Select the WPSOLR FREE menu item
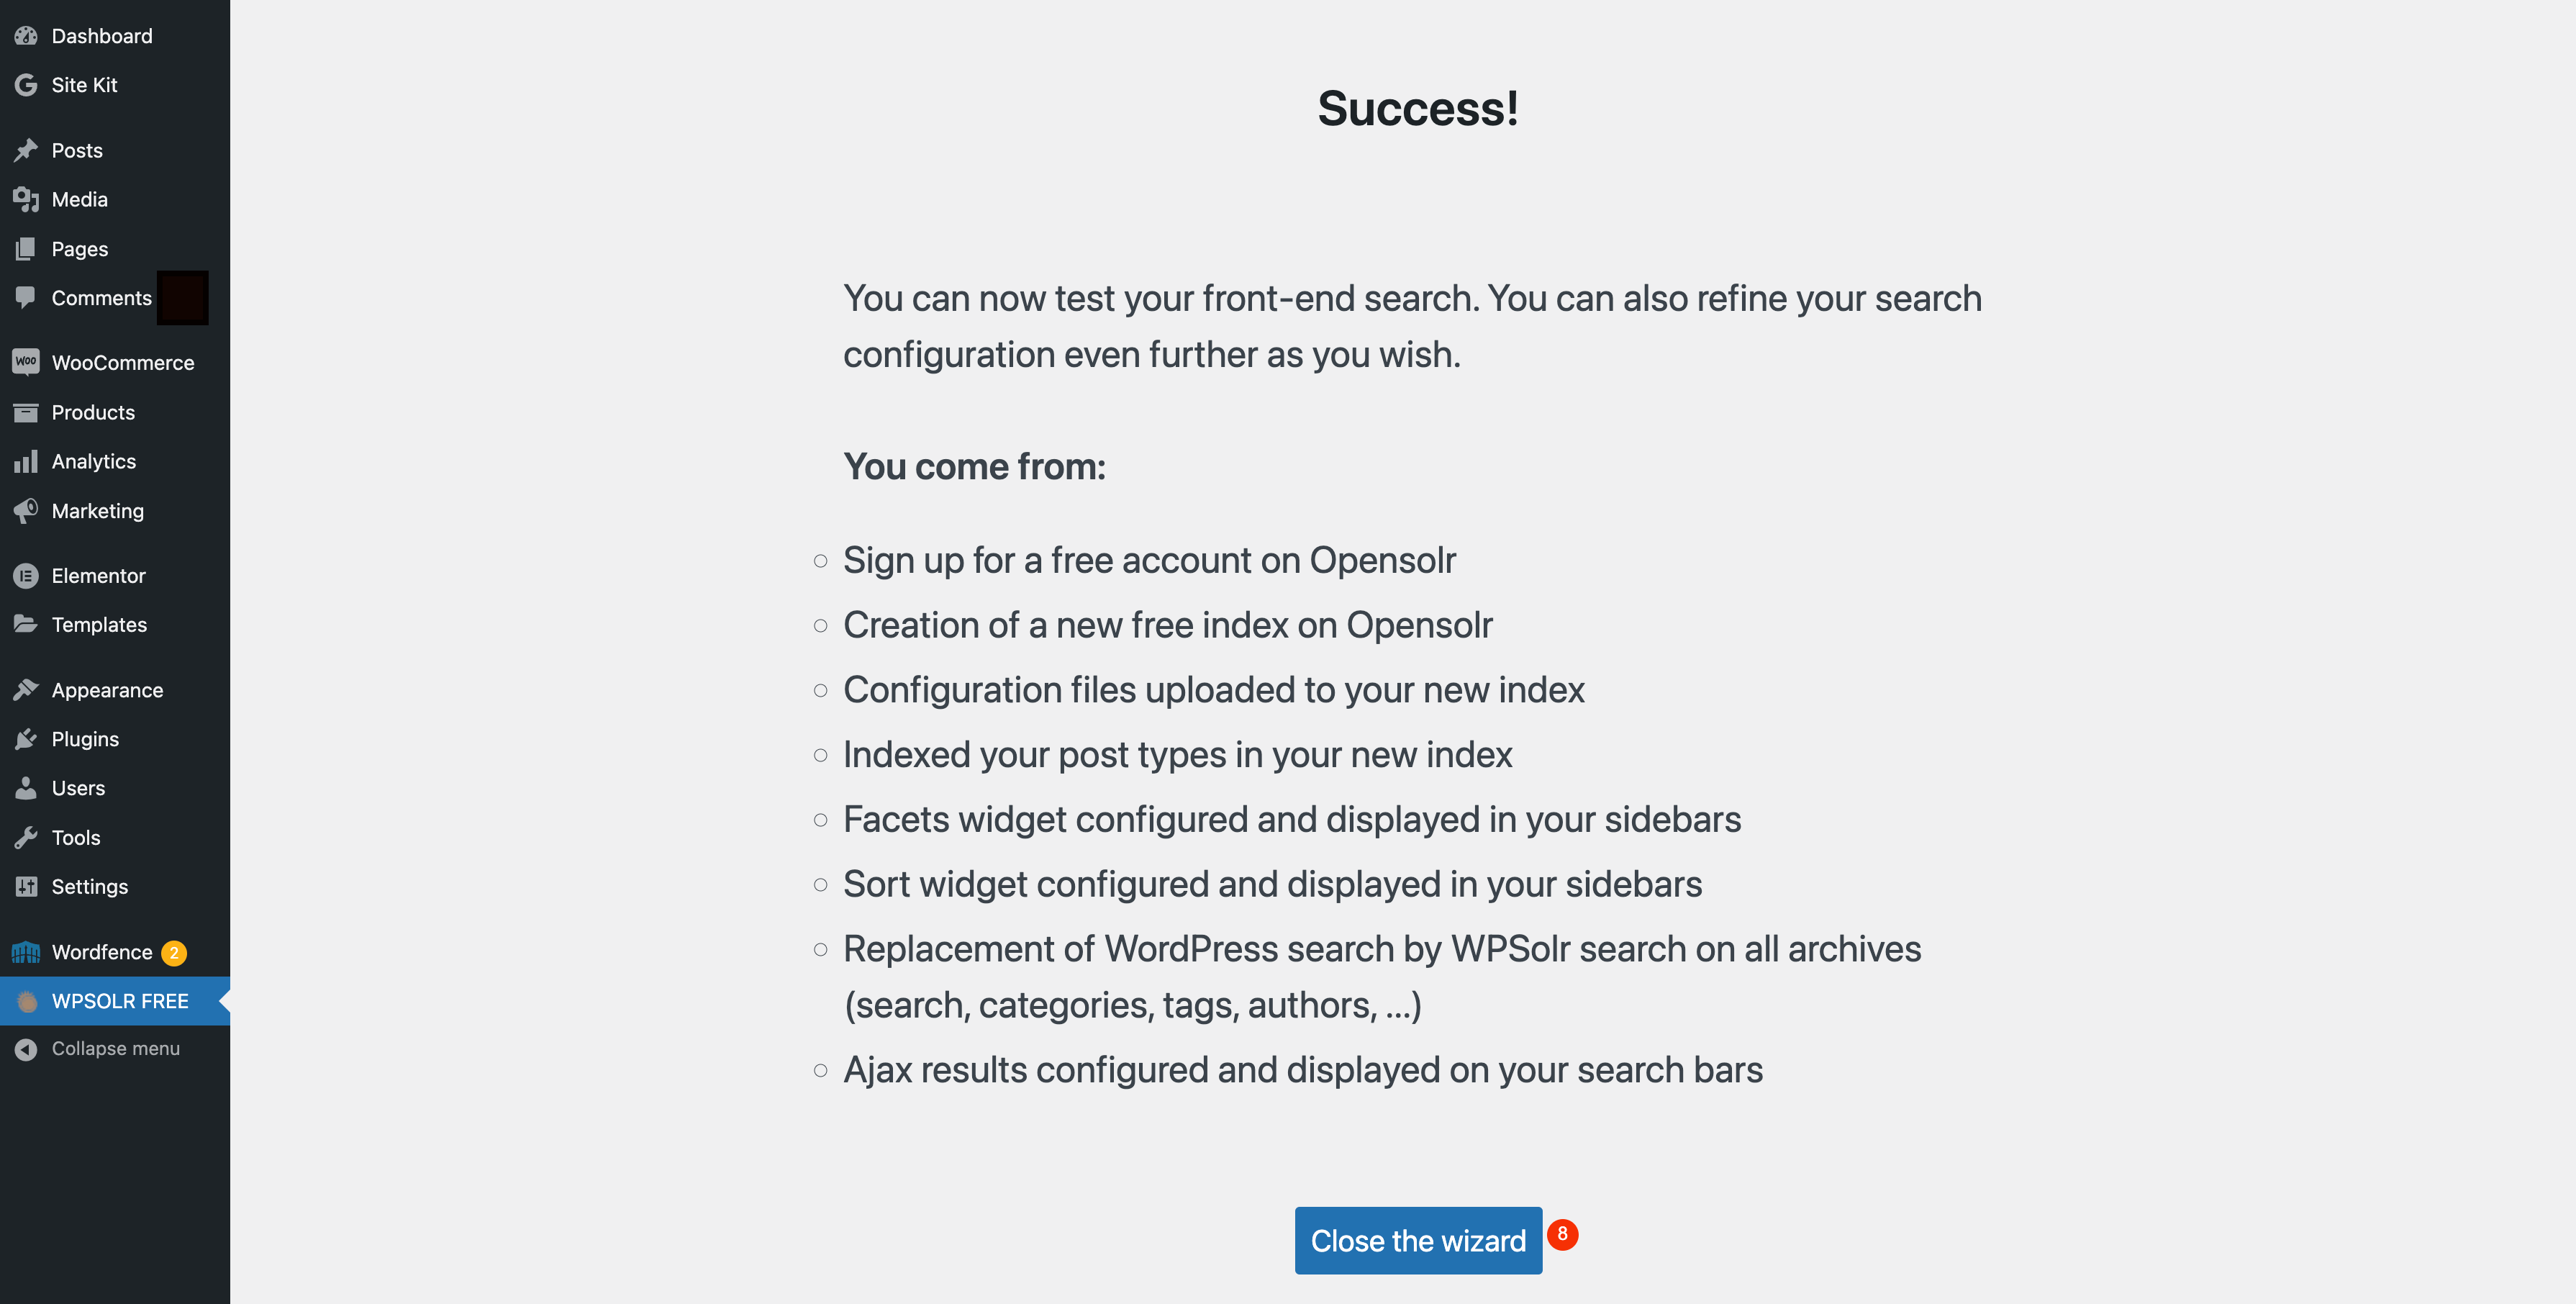This screenshot has height=1304, width=2576. pyautogui.click(x=120, y=1001)
